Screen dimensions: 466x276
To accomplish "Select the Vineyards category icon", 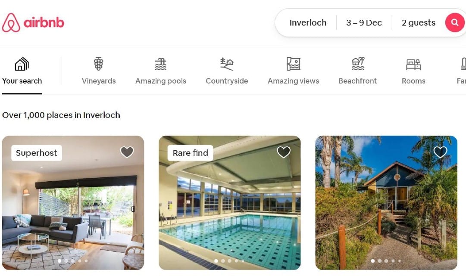I will pos(99,64).
